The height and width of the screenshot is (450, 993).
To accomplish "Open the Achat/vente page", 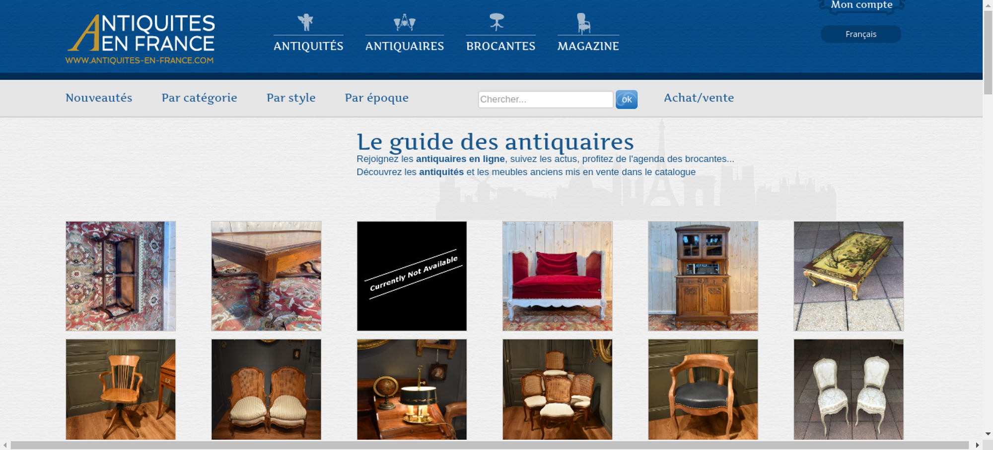I will click(699, 98).
